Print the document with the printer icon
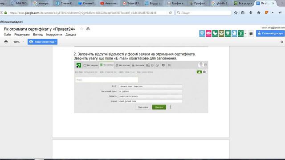Image resolution: width=285 pixels, height=160 pixels. tap(6, 42)
